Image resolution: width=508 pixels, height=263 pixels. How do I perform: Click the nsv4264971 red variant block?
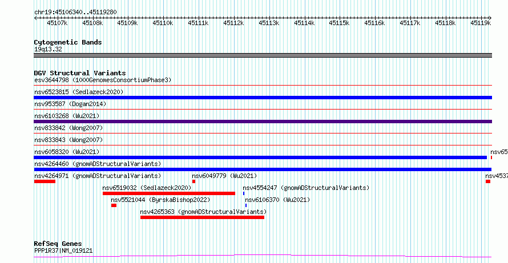point(45,181)
